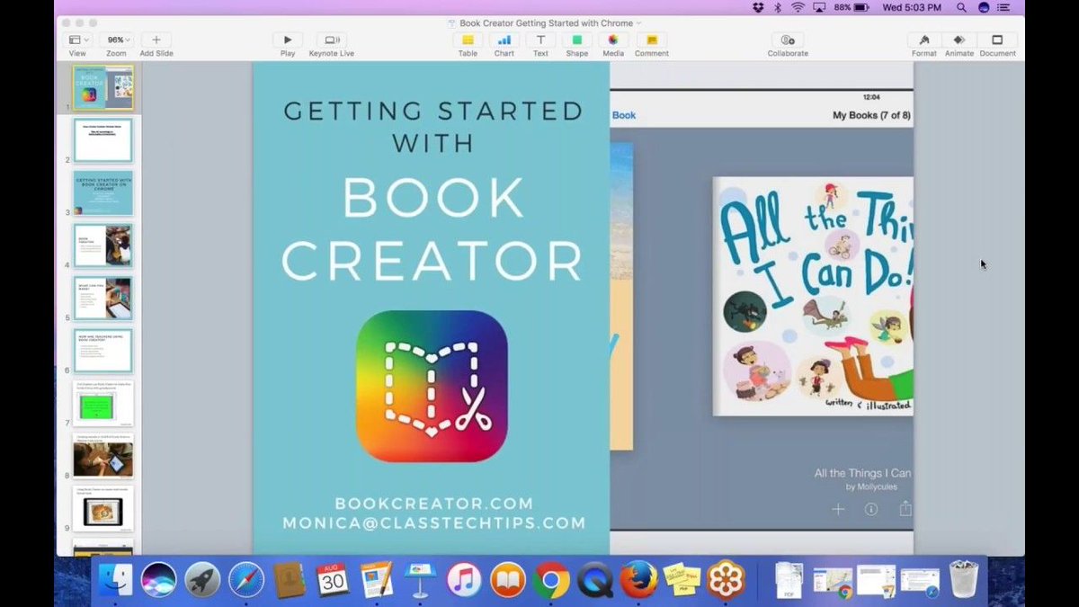1079x607 pixels.
Task: Toggle the Document sidebar
Action: click(997, 40)
